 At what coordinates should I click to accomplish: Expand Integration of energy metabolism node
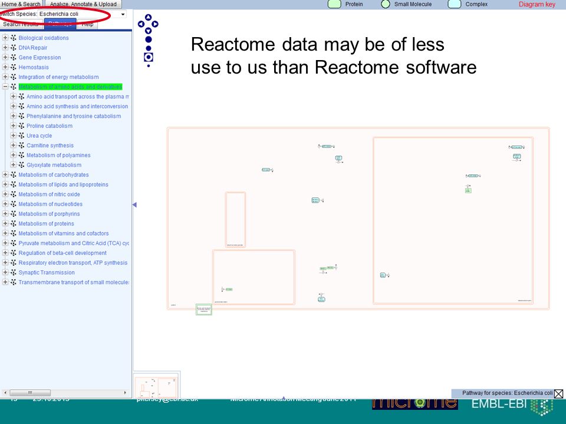click(5, 77)
